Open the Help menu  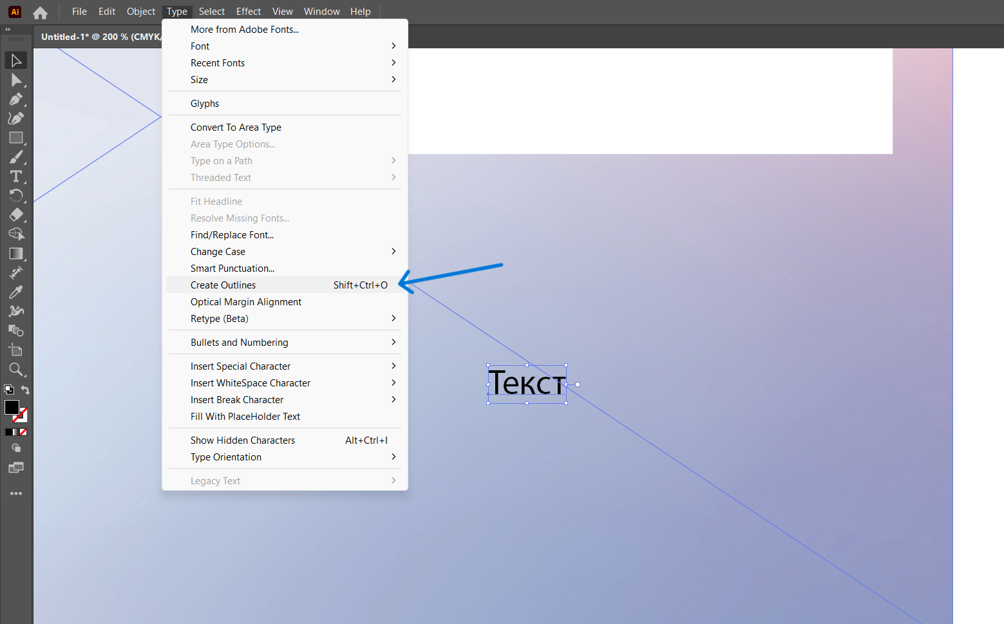[361, 12]
